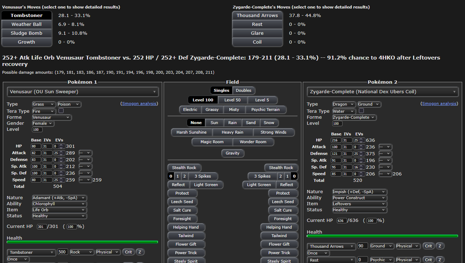Image resolution: width=465 pixels, height=263 pixels.
Task: Toggle Crit for Venusaur's Tombstoner
Action: pyautogui.click(x=128, y=252)
